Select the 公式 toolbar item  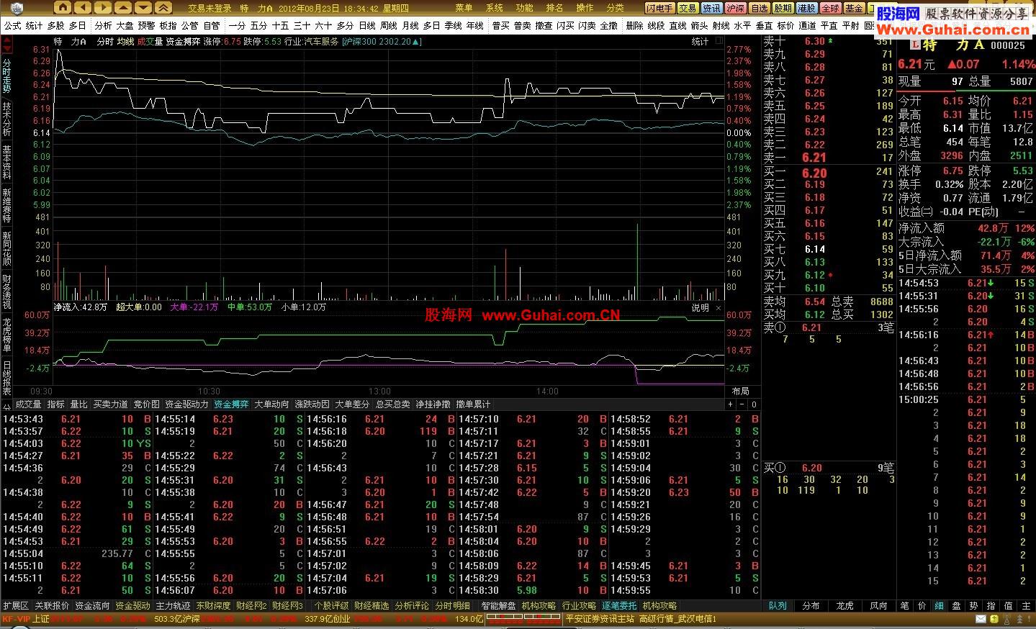[12, 25]
